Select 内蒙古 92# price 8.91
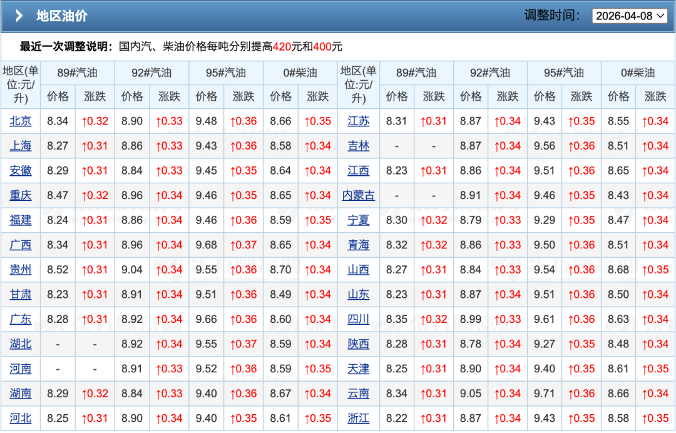The width and height of the screenshot is (676, 433). (470, 195)
